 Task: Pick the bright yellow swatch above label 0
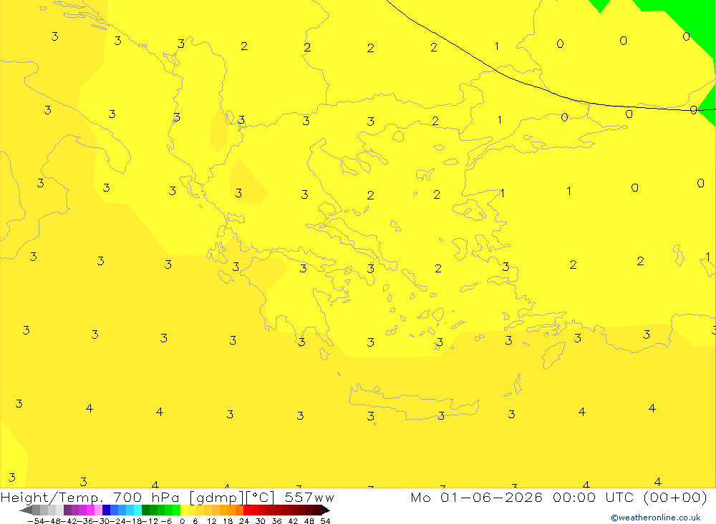click(x=185, y=510)
